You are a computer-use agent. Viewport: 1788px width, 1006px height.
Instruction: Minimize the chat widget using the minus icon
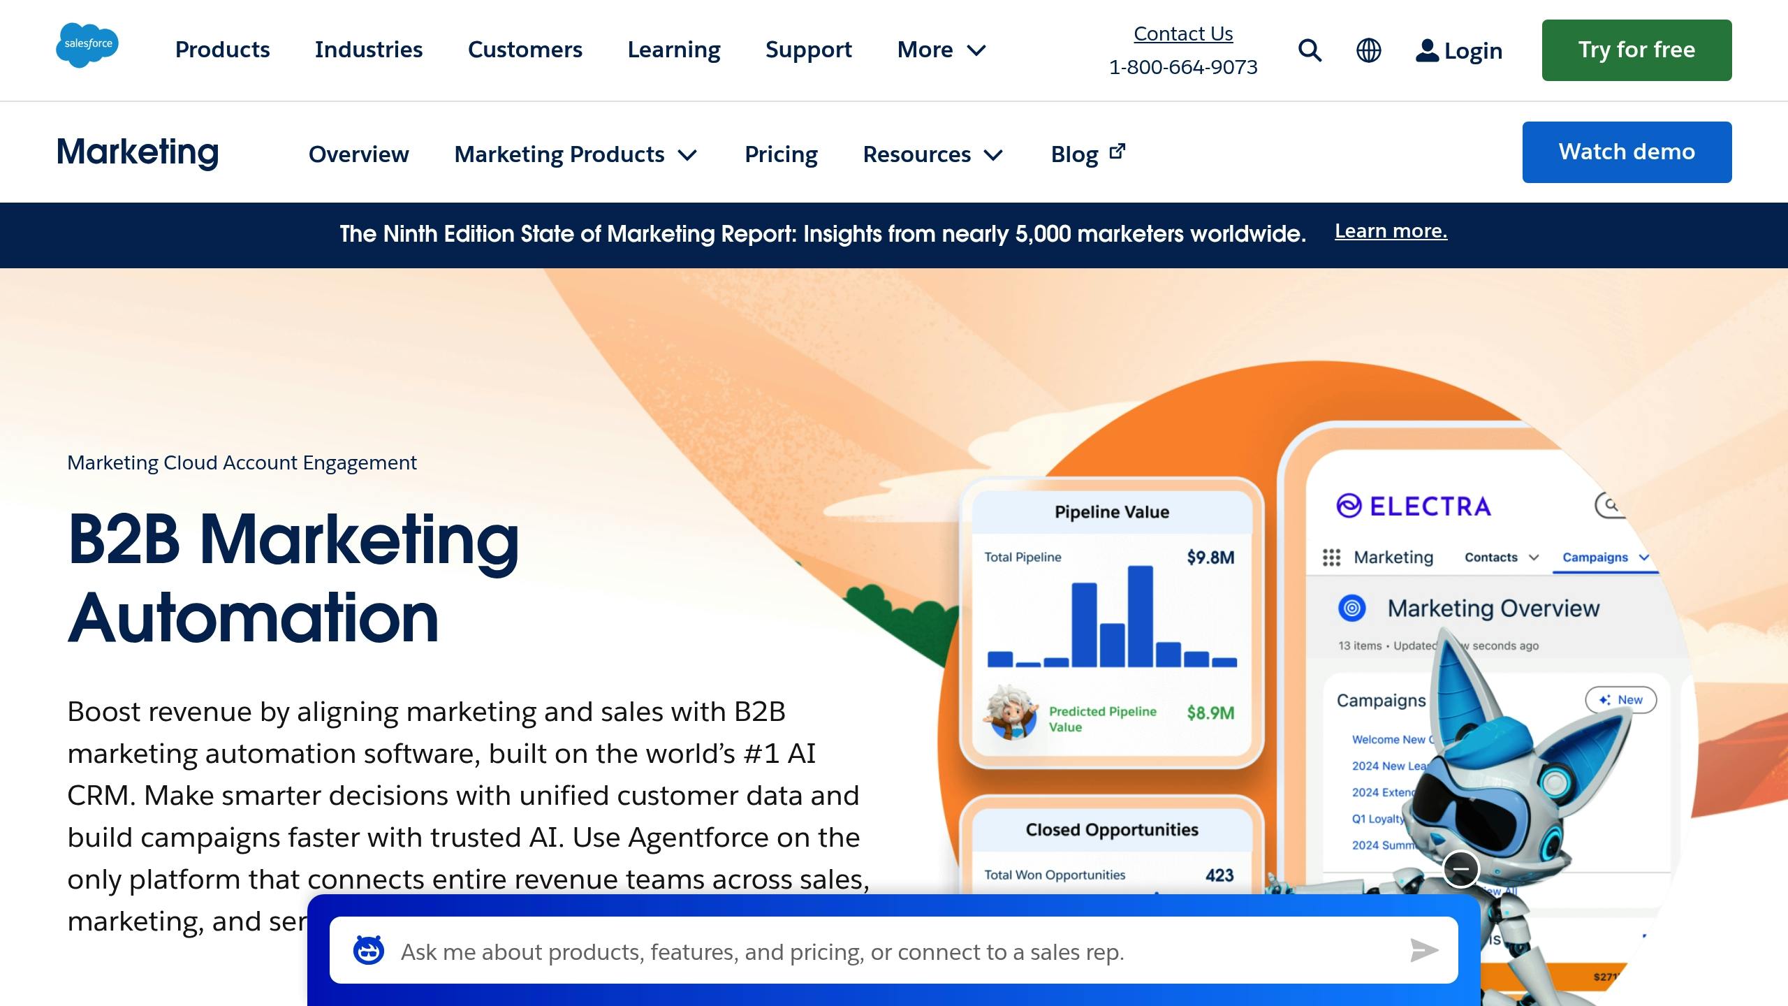tap(1461, 870)
